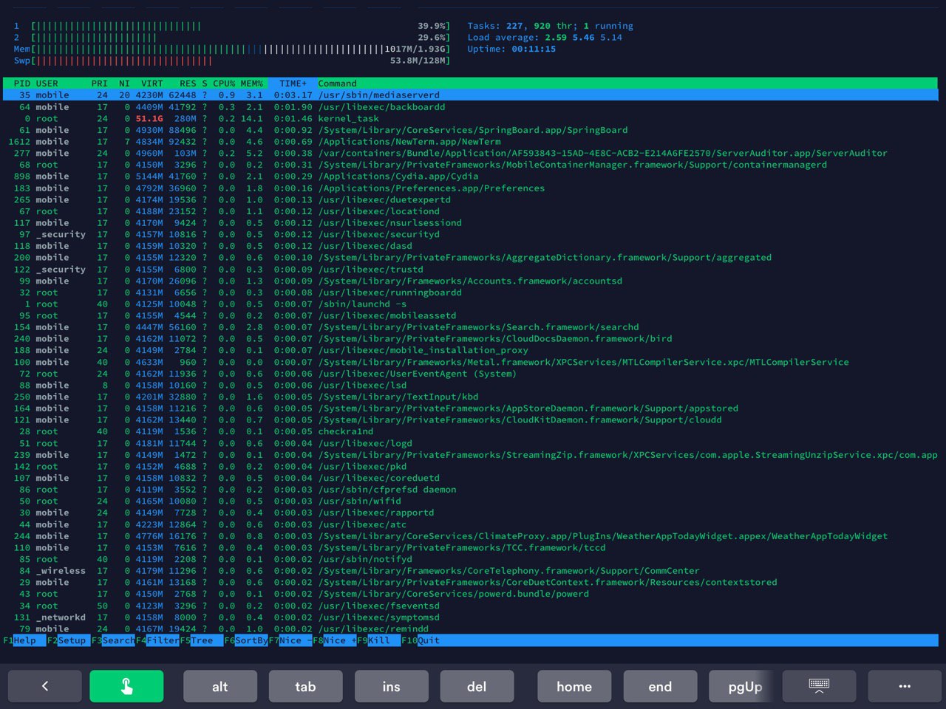
Task: Open F1 Help in htop
Action: coord(24,640)
